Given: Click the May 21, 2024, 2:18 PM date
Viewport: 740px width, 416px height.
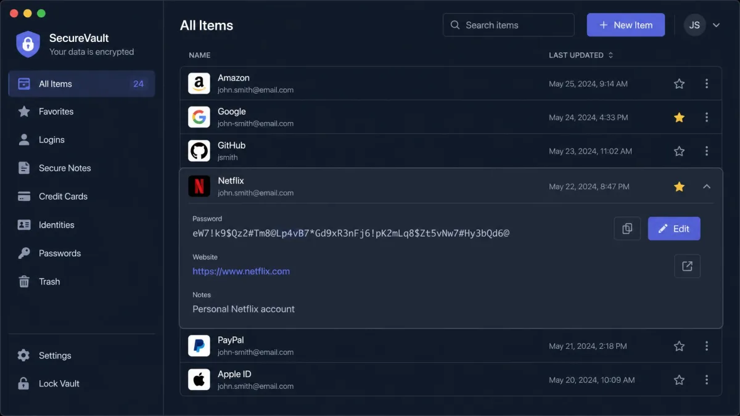Looking at the screenshot, I should (588, 346).
